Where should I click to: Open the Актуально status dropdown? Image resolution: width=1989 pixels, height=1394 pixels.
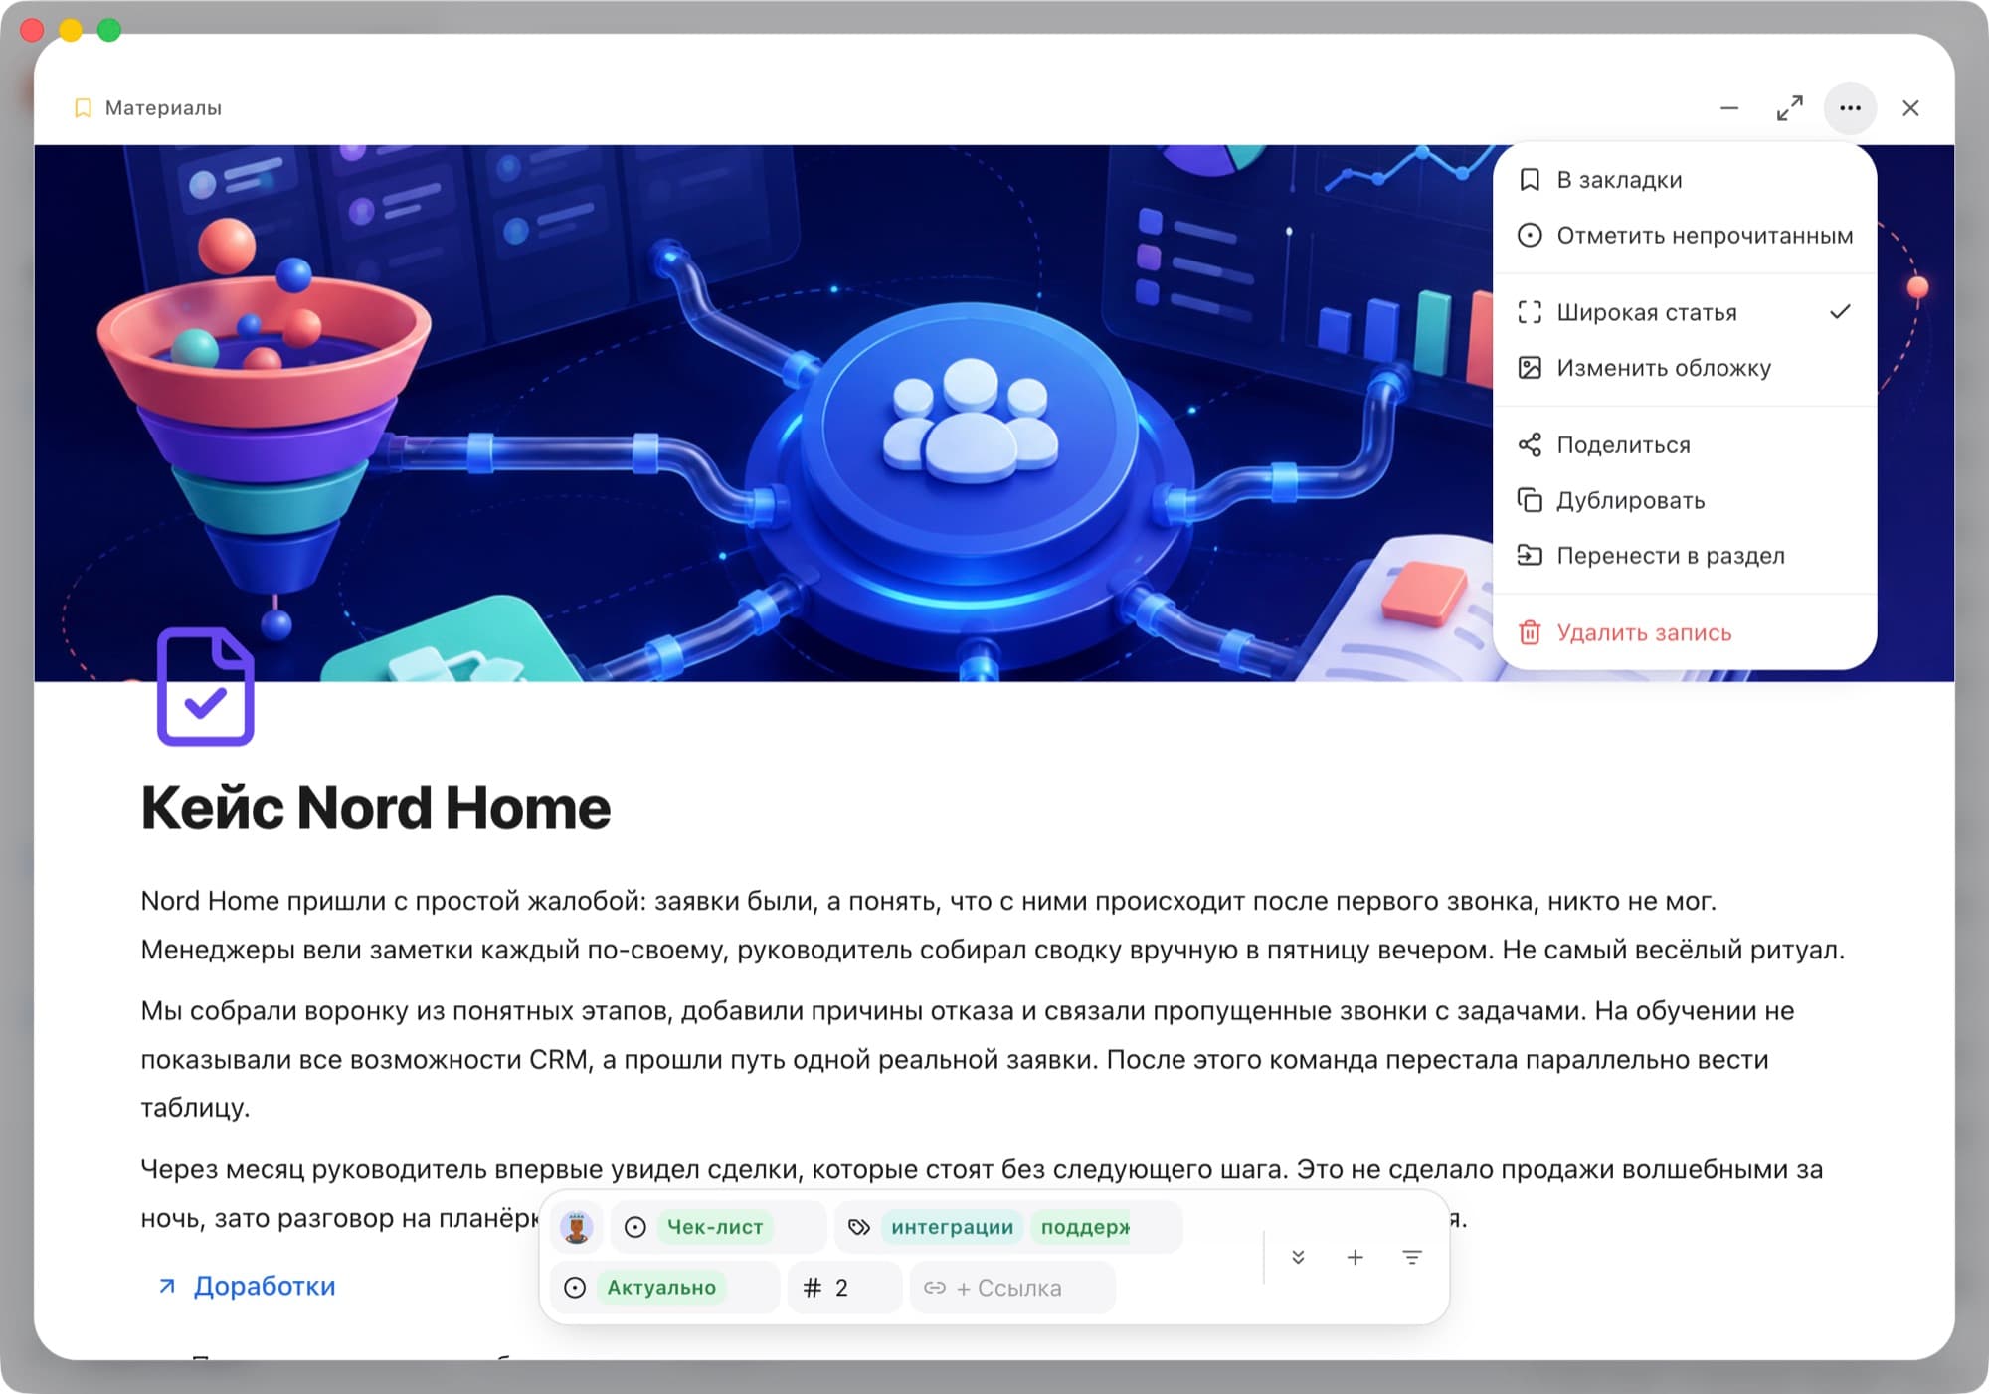tap(664, 1288)
